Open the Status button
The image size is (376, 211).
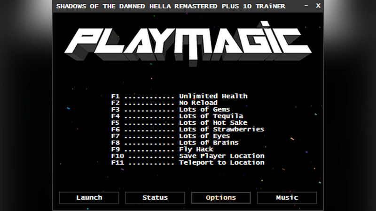point(155,197)
